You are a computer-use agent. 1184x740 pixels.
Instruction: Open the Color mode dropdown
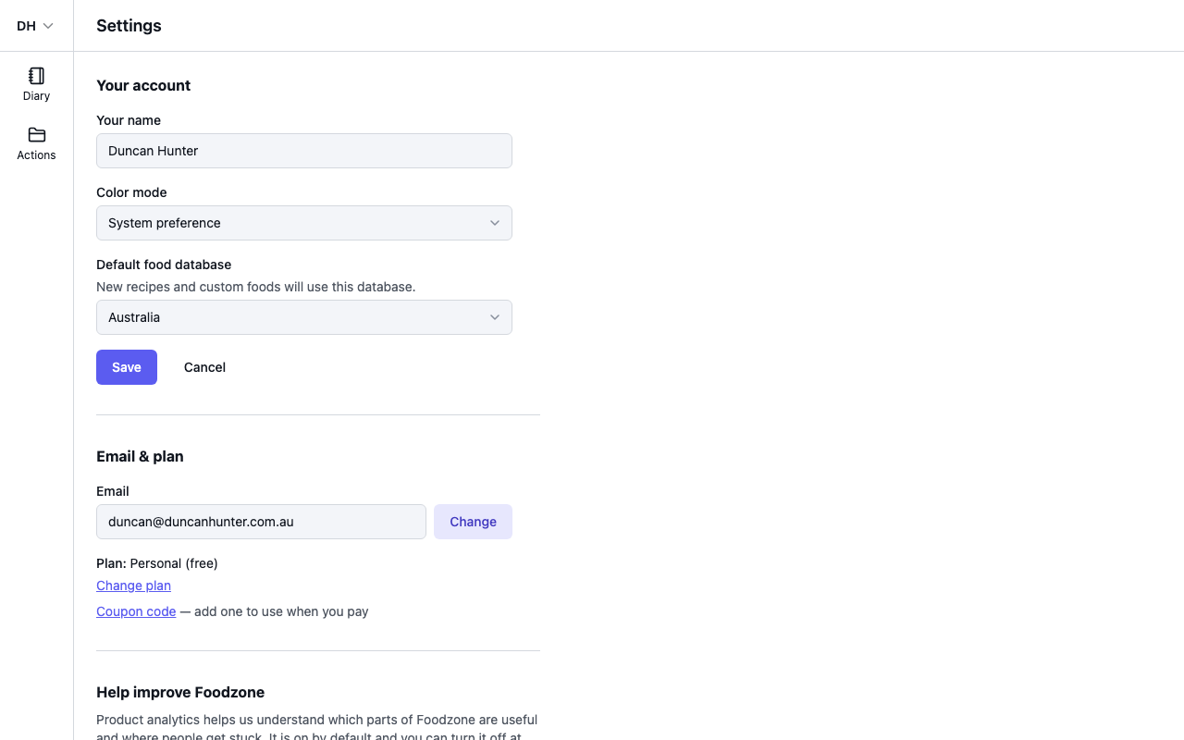click(304, 223)
